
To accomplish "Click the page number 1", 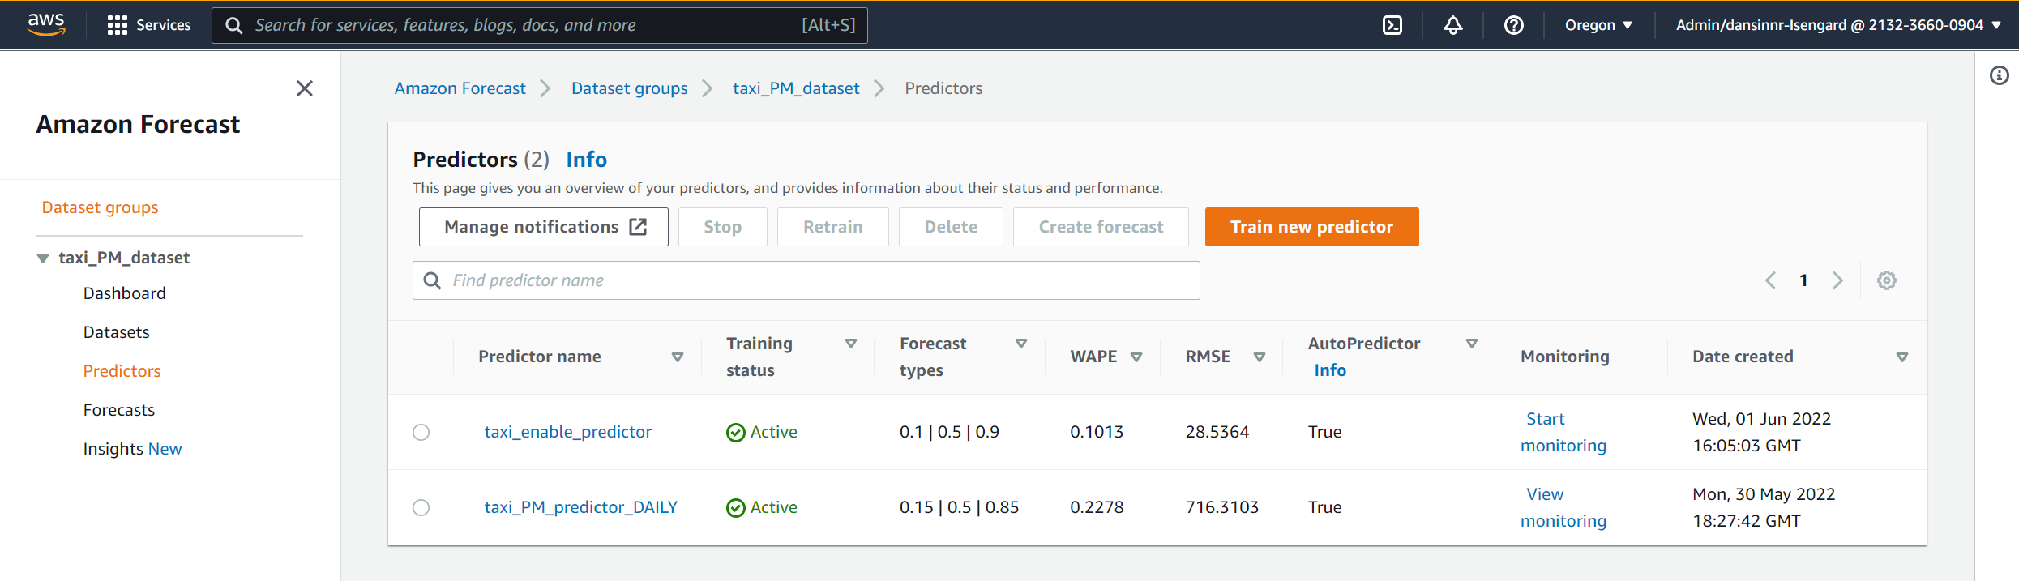I will [x=1803, y=280].
